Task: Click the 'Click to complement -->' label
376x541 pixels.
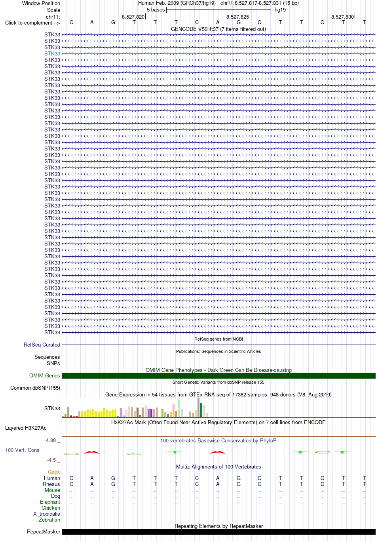Action: pos(32,23)
